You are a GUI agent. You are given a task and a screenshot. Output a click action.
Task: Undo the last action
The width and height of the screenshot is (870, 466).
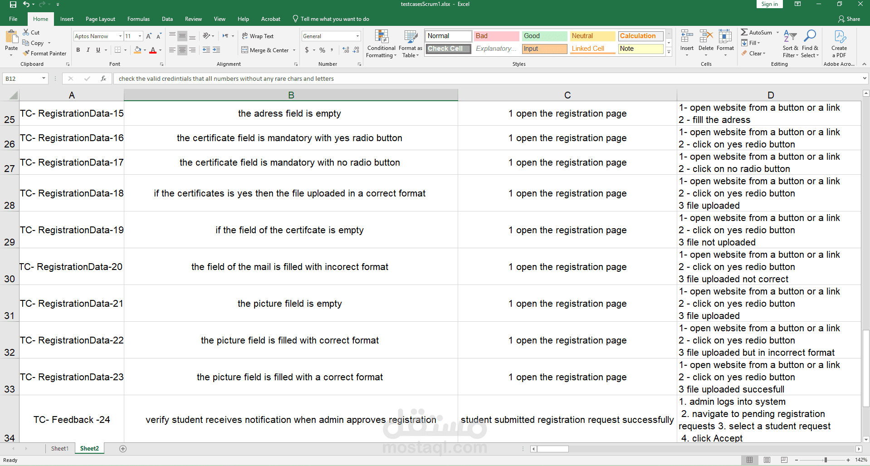coord(26,5)
